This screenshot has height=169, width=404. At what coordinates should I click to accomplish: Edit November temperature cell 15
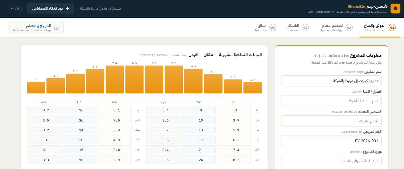79,150
